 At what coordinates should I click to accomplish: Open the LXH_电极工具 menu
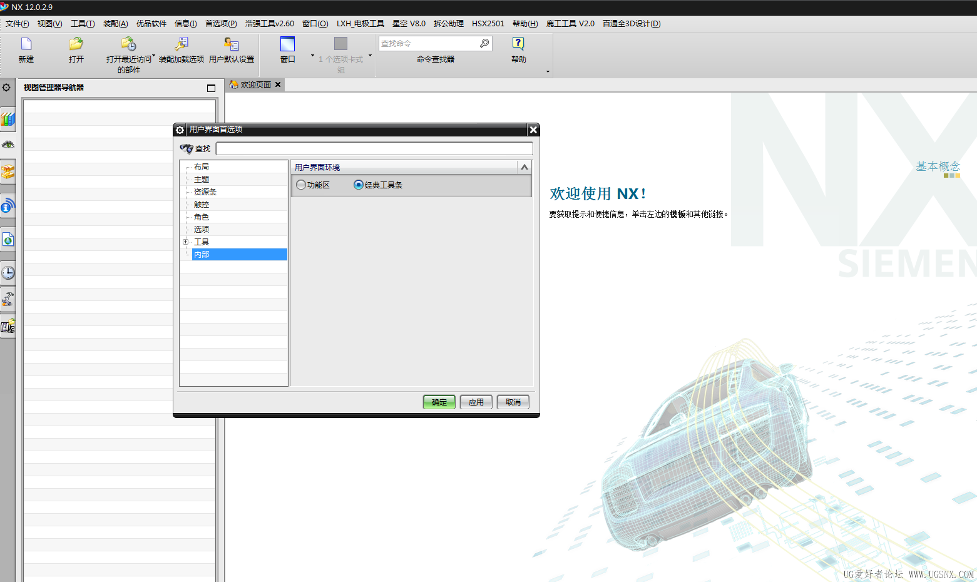click(x=361, y=24)
